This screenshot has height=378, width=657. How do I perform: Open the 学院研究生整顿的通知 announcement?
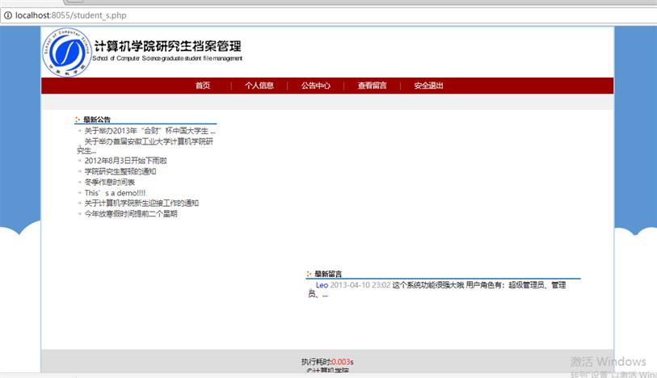[120, 171]
